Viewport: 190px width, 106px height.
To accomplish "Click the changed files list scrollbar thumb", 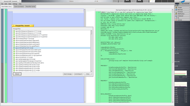I will coord(91,33).
